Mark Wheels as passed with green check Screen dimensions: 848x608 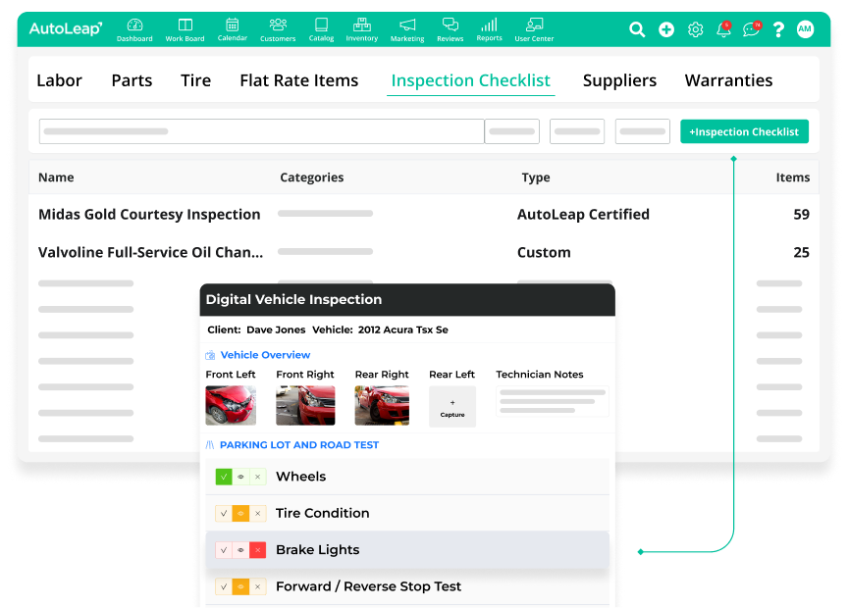(224, 477)
